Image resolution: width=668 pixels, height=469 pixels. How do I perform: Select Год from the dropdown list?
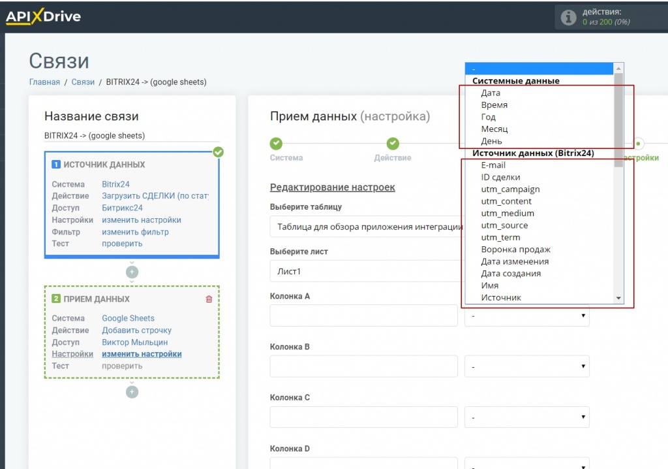(539, 116)
